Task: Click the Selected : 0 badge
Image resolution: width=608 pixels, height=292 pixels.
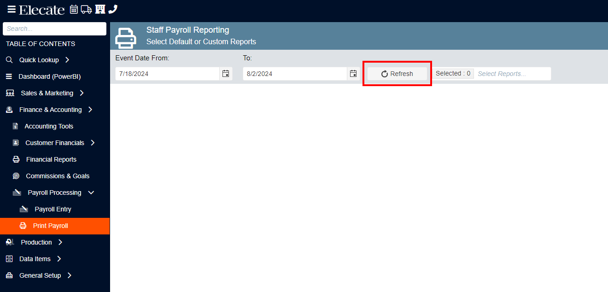Action: click(x=453, y=73)
